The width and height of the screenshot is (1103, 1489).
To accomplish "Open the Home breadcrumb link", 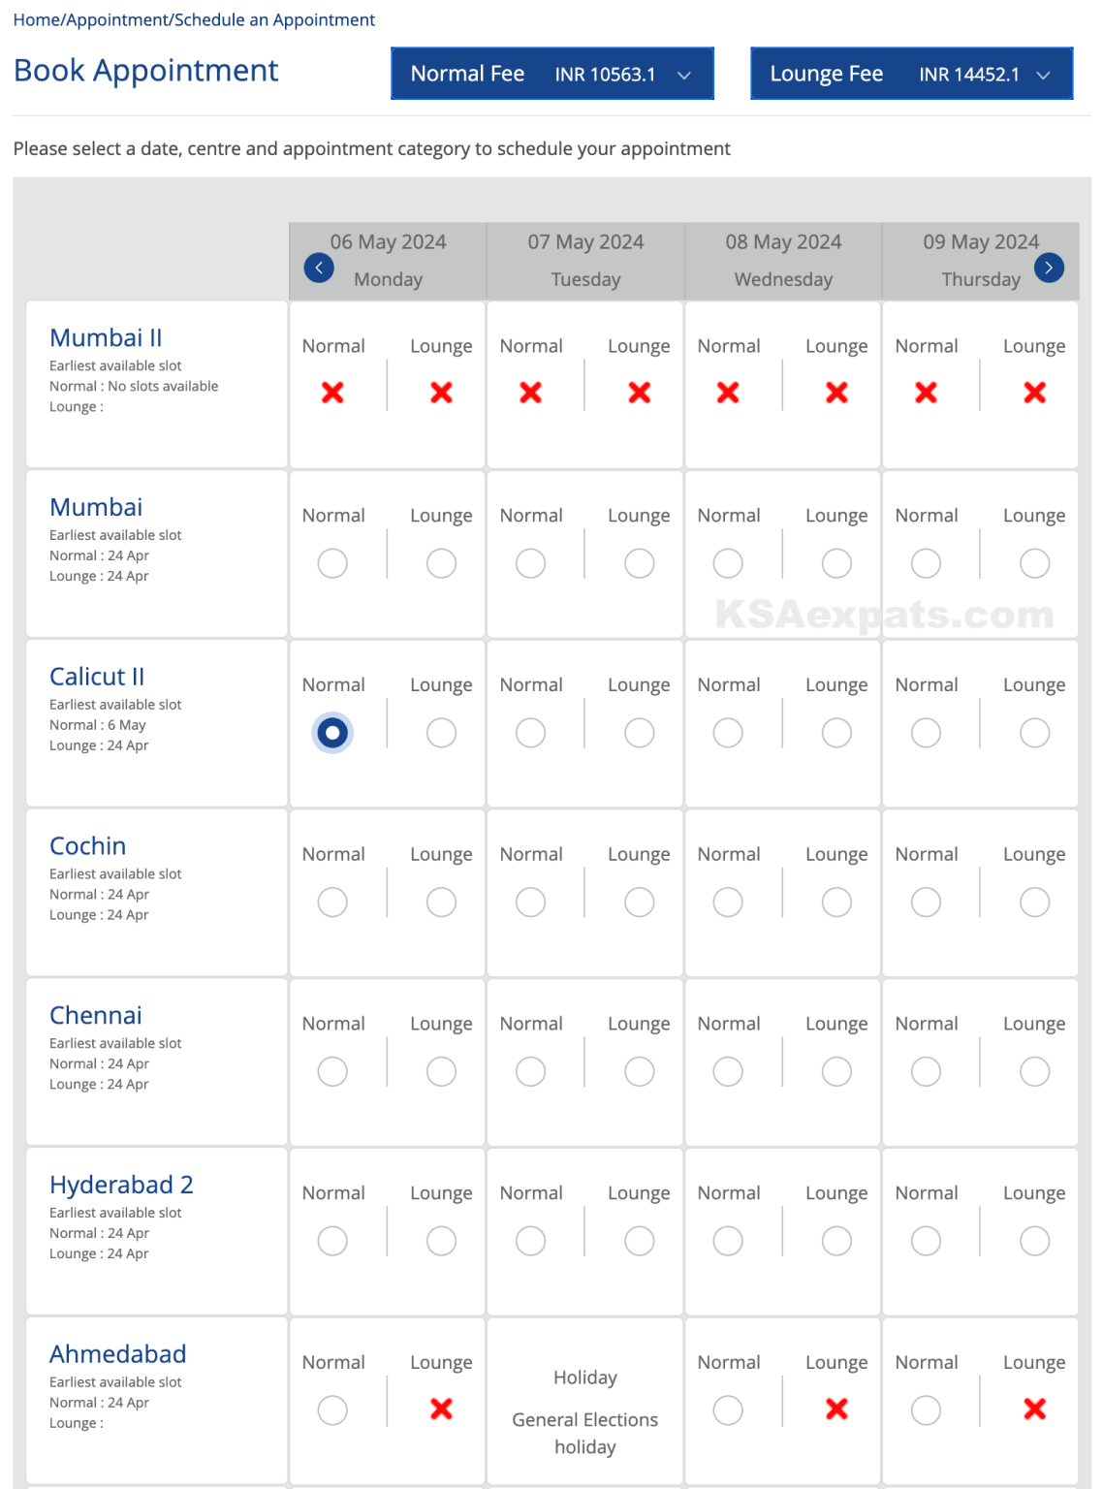I will [x=36, y=19].
